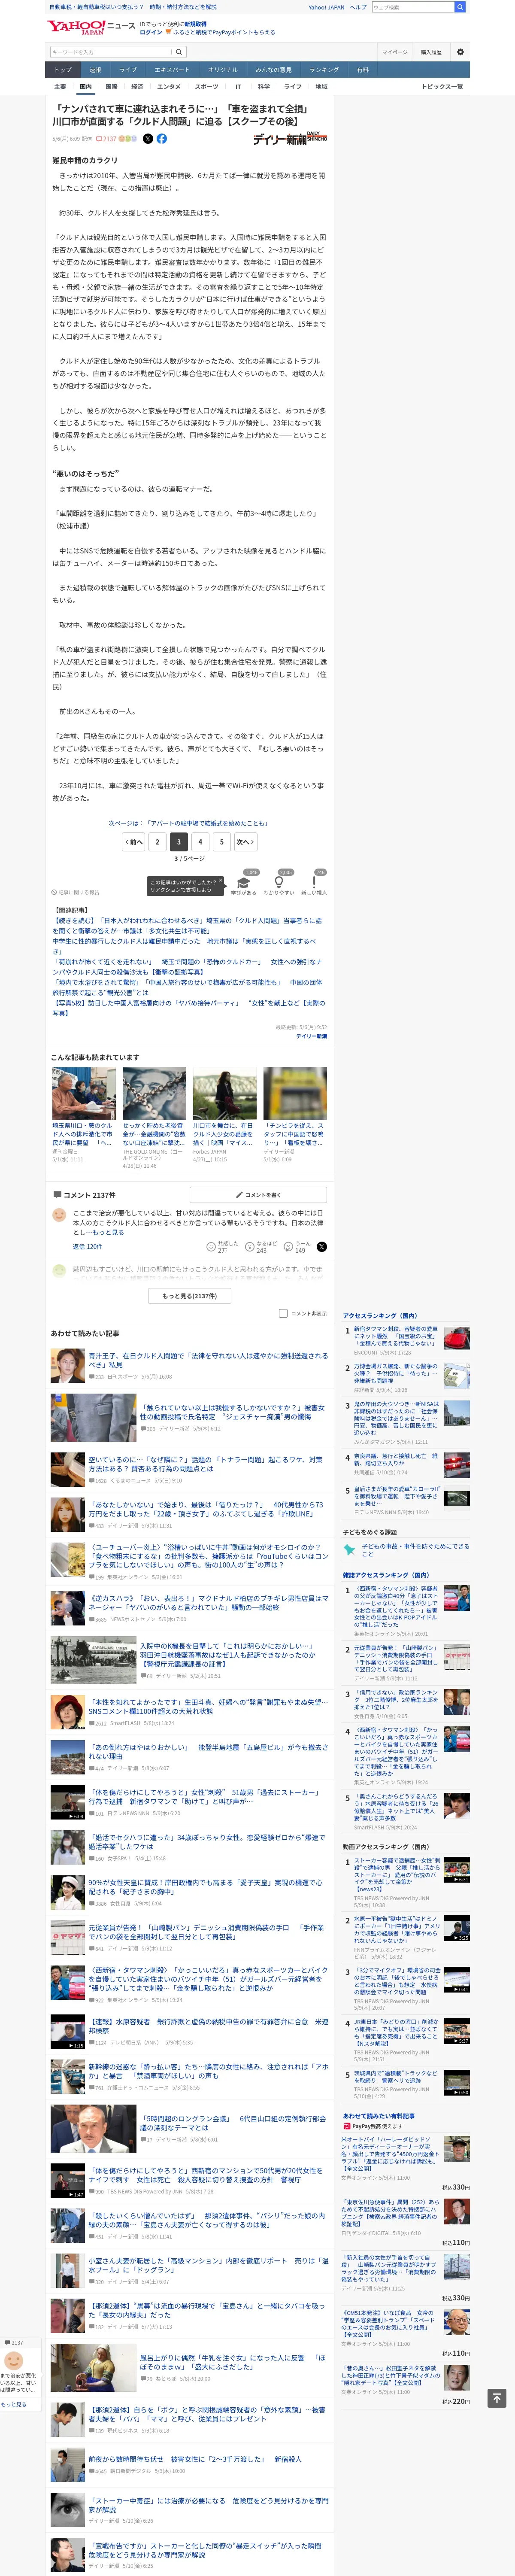515x2576 pixels.
Task: Select the エンタメ category
Action: click(x=169, y=87)
